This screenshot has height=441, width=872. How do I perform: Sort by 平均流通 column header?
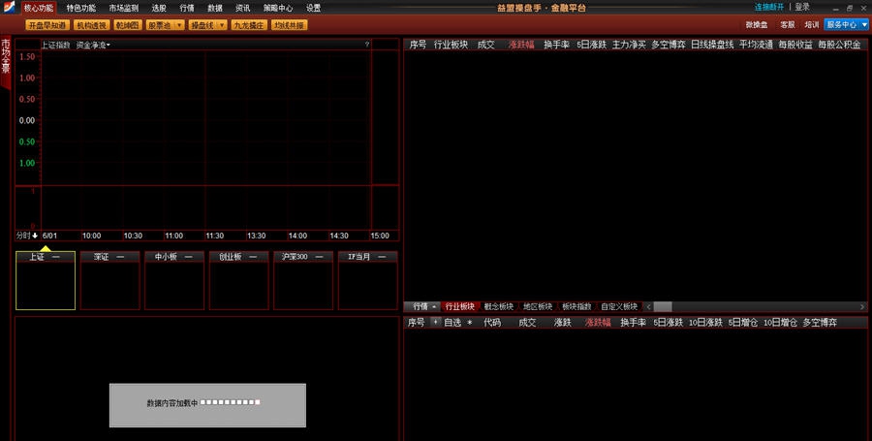[756, 45]
